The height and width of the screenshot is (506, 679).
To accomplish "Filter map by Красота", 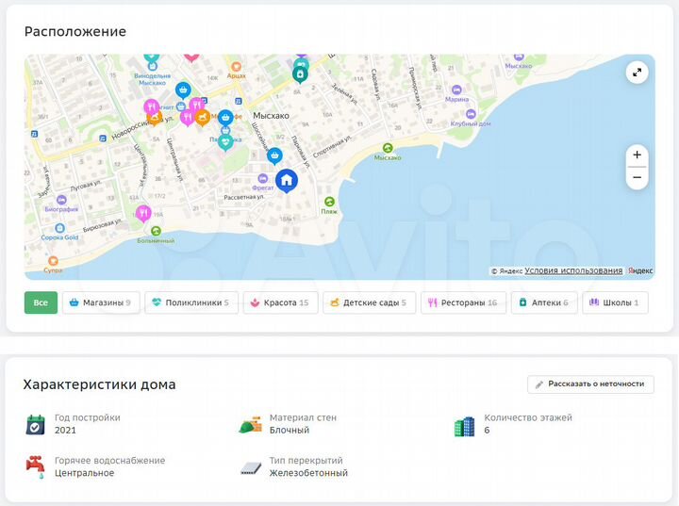I will [281, 302].
